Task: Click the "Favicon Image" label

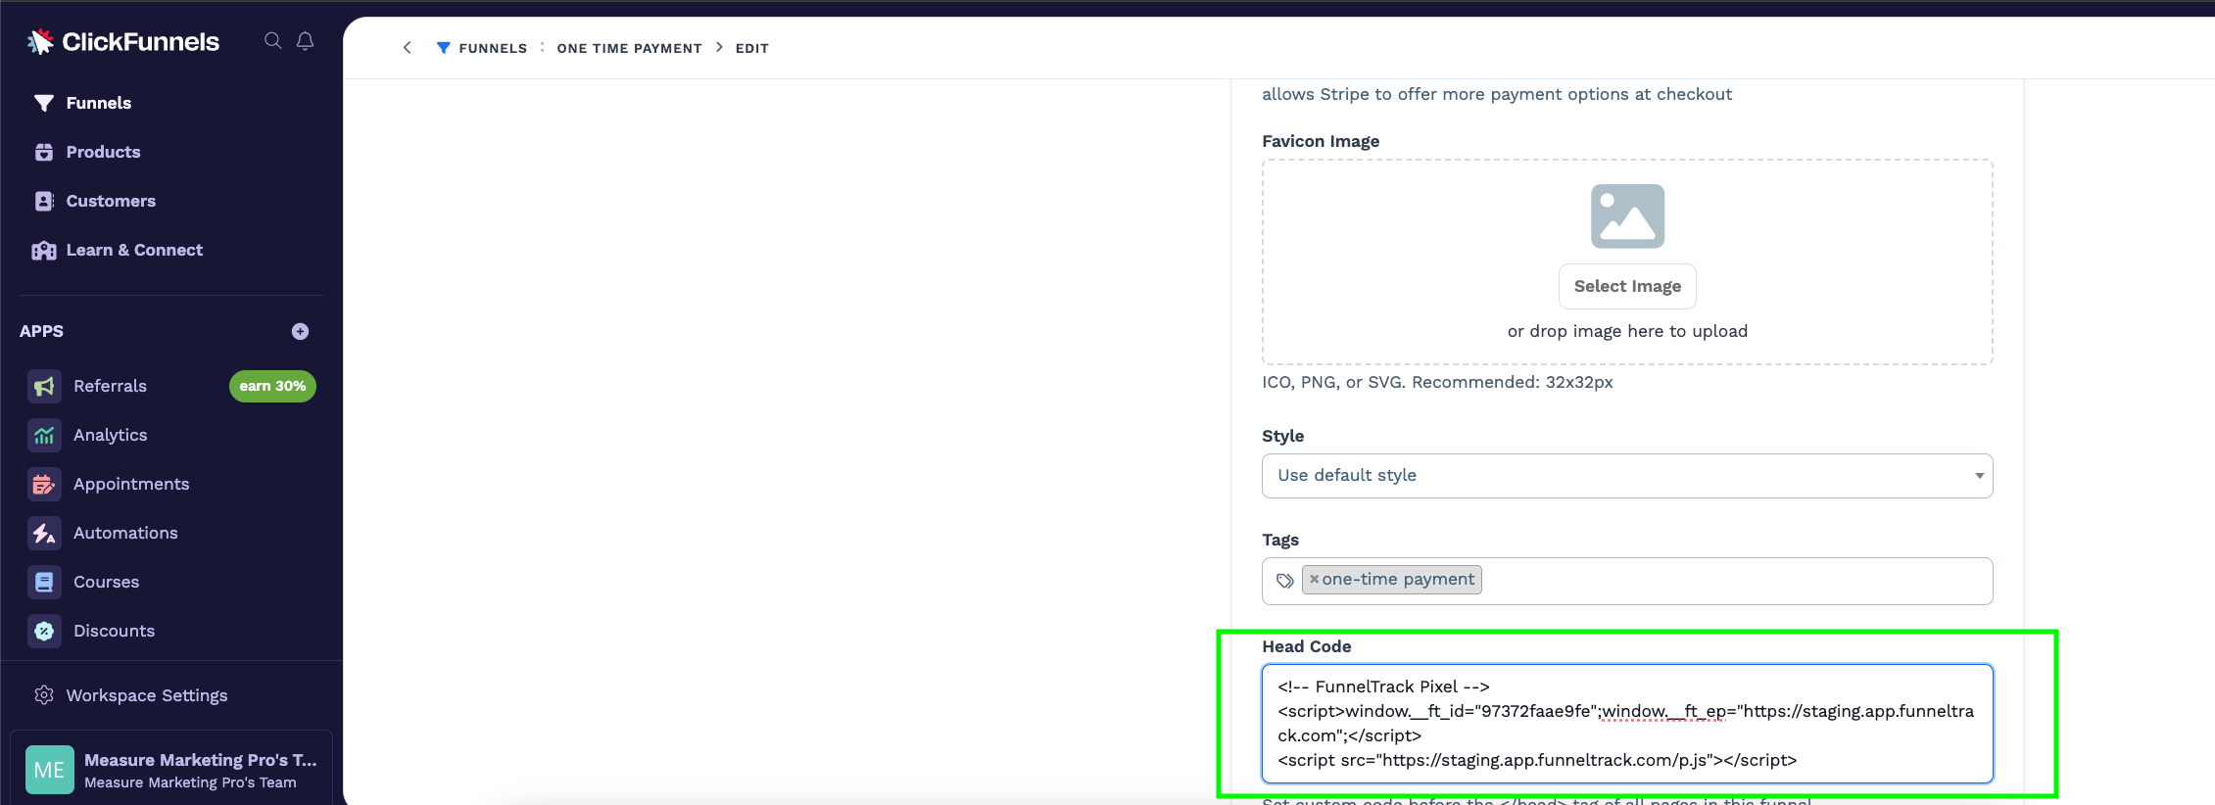Action: point(1321,141)
